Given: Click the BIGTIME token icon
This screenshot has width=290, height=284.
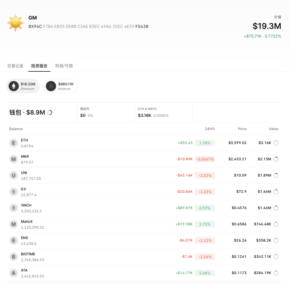Looking at the screenshot, I should coord(14,257).
